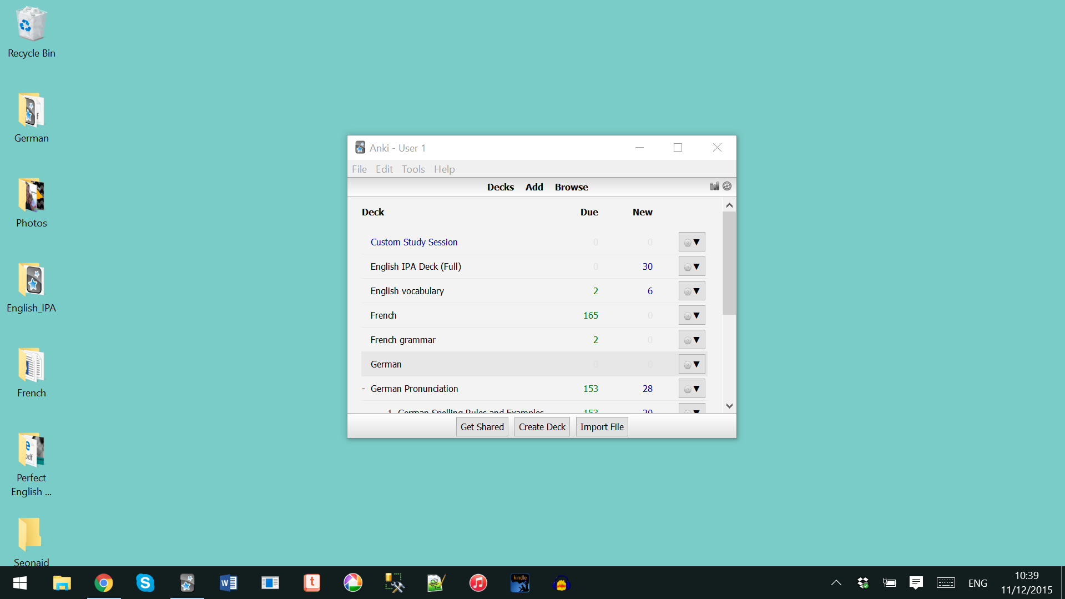The width and height of the screenshot is (1065, 599).
Task: Click the New column header
Action: (x=643, y=212)
